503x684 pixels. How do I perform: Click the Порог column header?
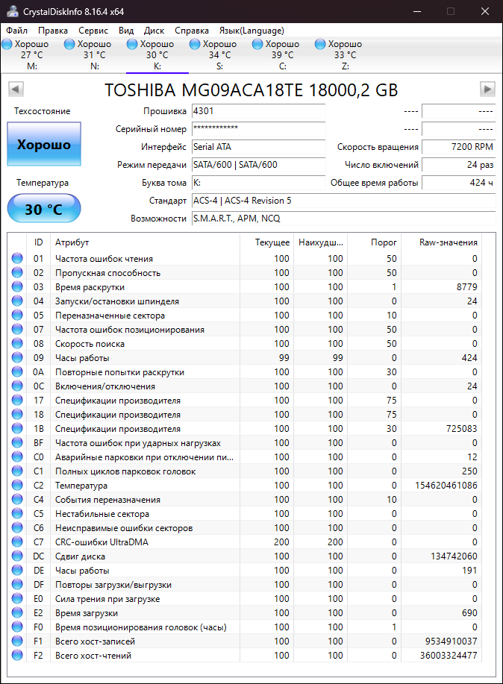tap(374, 242)
